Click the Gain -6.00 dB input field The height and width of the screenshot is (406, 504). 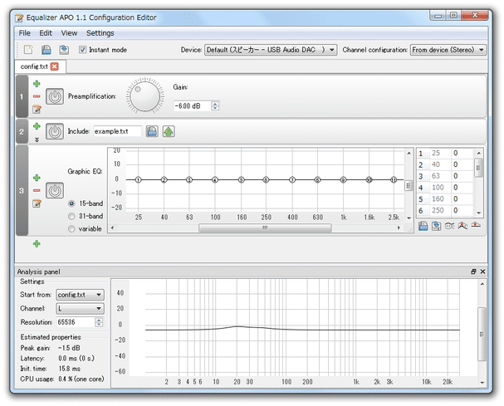[192, 105]
